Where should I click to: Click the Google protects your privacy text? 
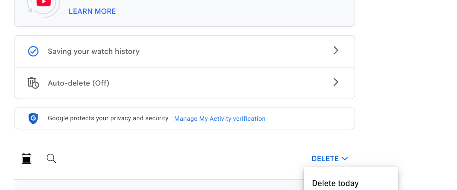pyautogui.click(x=109, y=118)
